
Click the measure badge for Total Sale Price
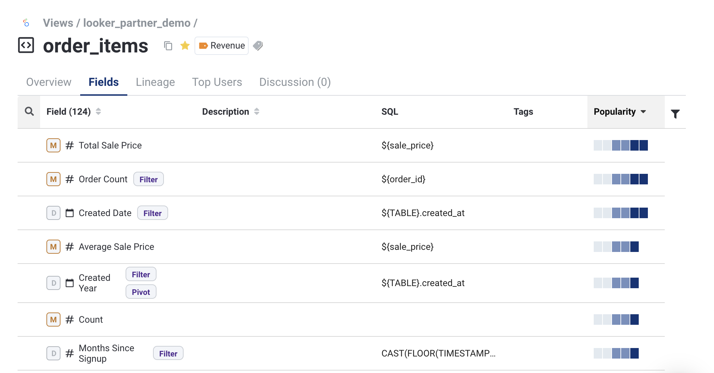pyautogui.click(x=53, y=145)
